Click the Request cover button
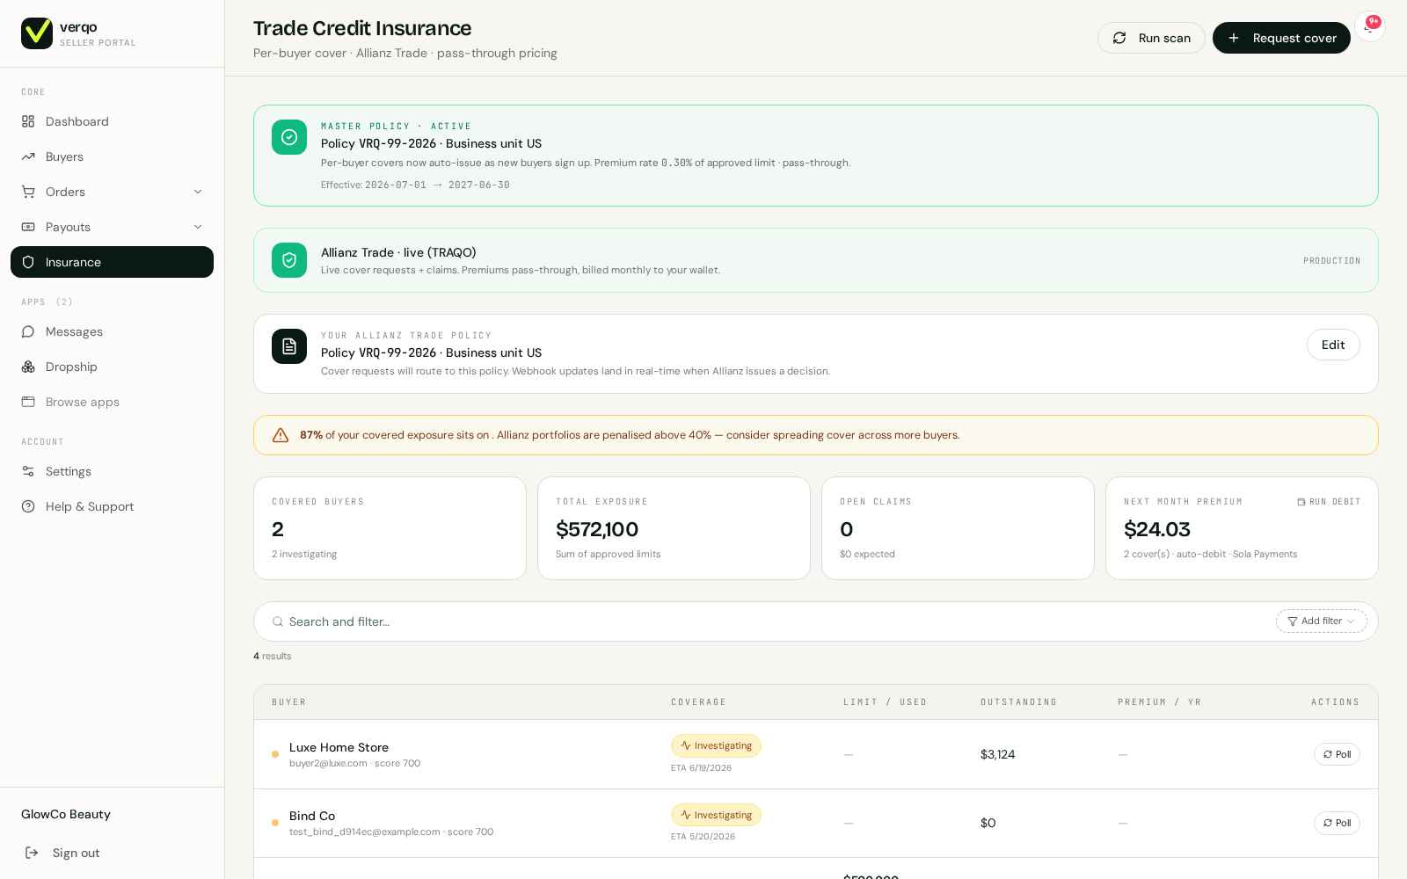The width and height of the screenshot is (1407, 879). tap(1281, 38)
